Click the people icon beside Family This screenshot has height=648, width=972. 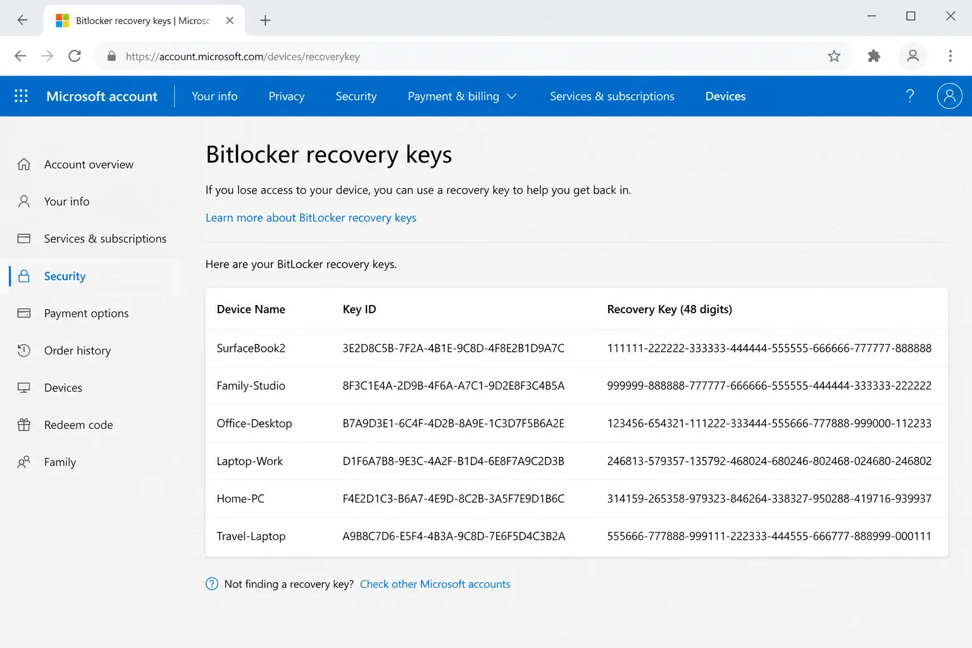click(24, 462)
